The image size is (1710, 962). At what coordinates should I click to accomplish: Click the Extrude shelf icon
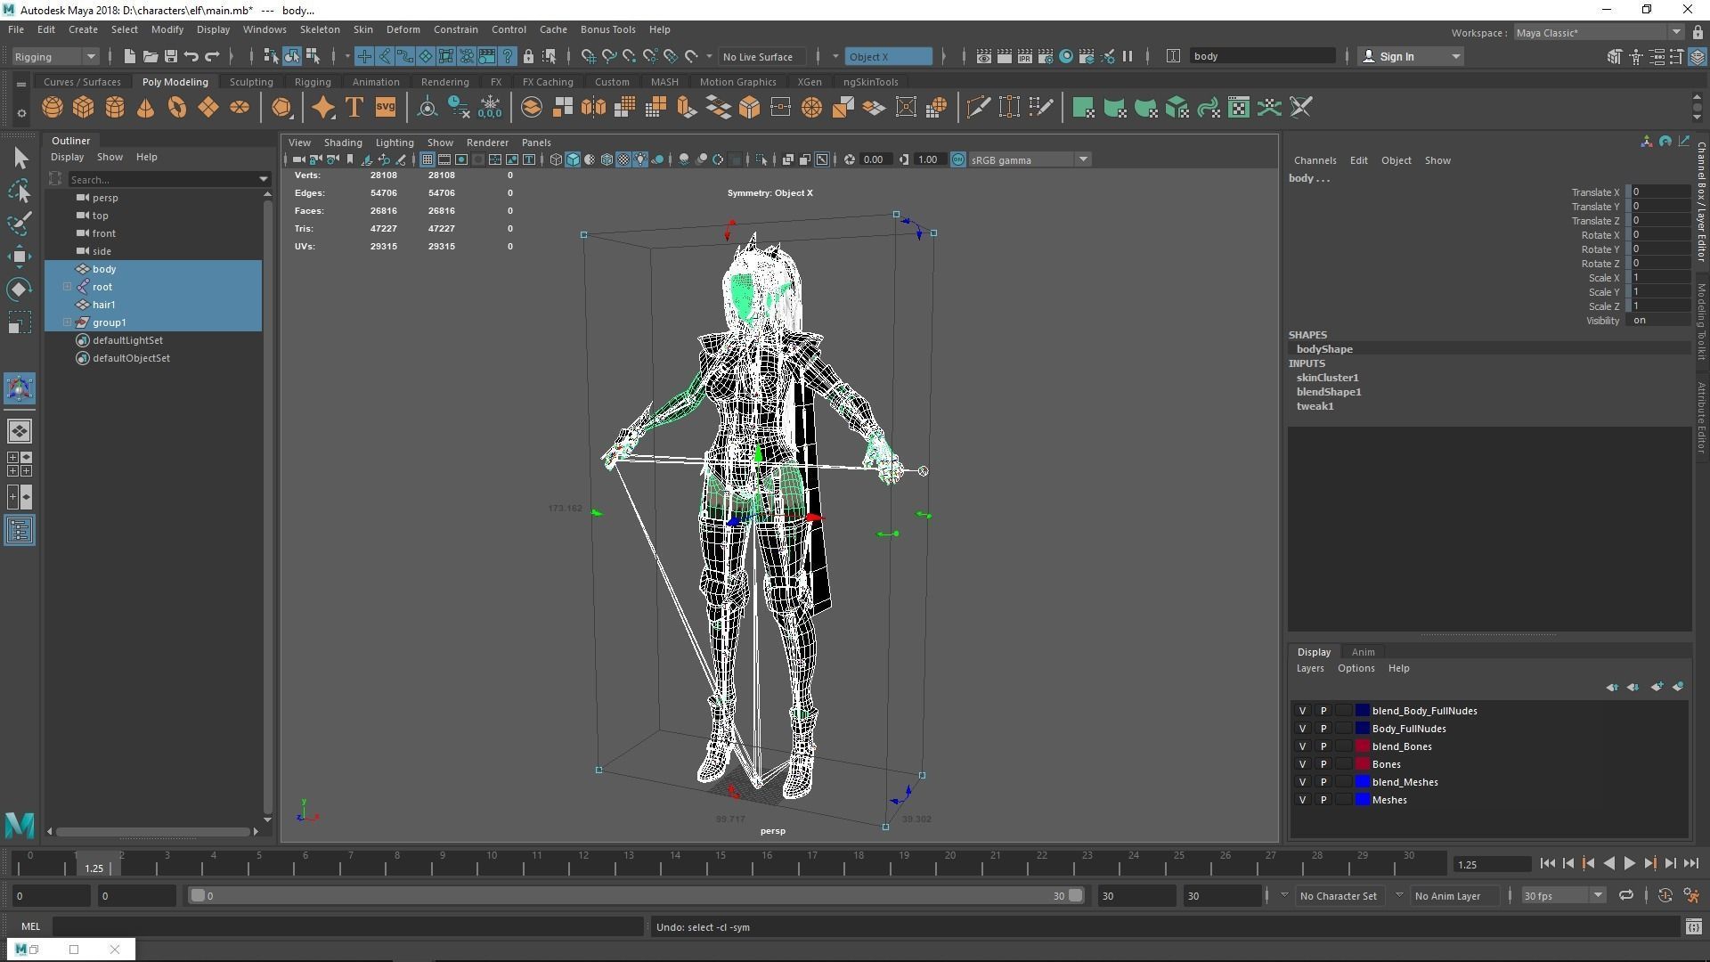click(x=687, y=108)
